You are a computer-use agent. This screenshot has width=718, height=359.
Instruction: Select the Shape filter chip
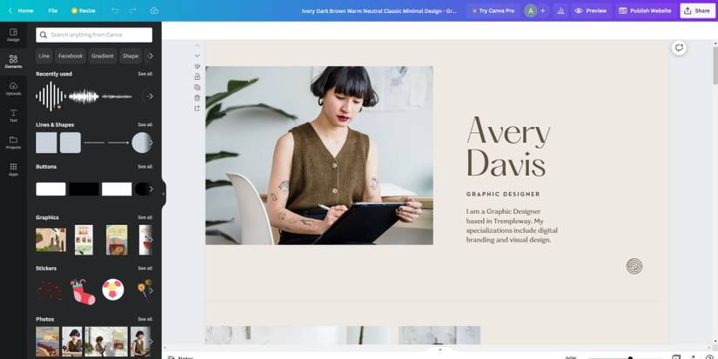[x=130, y=56]
